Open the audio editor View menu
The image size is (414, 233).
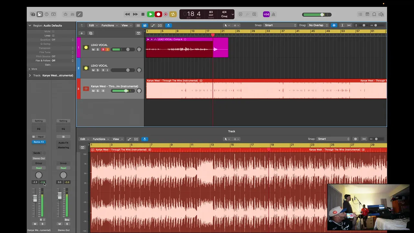tap(117, 139)
